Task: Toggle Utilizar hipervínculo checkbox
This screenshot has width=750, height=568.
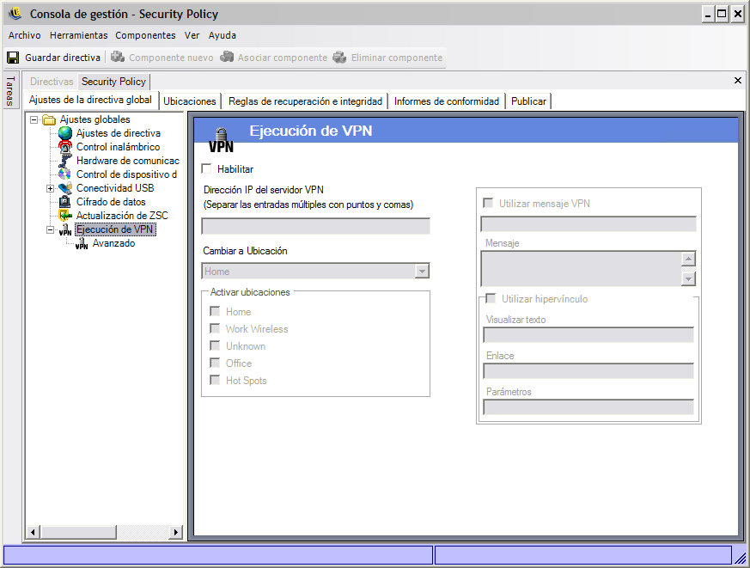Action: pyautogui.click(x=491, y=298)
